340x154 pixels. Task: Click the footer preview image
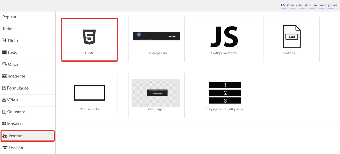(157, 36)
